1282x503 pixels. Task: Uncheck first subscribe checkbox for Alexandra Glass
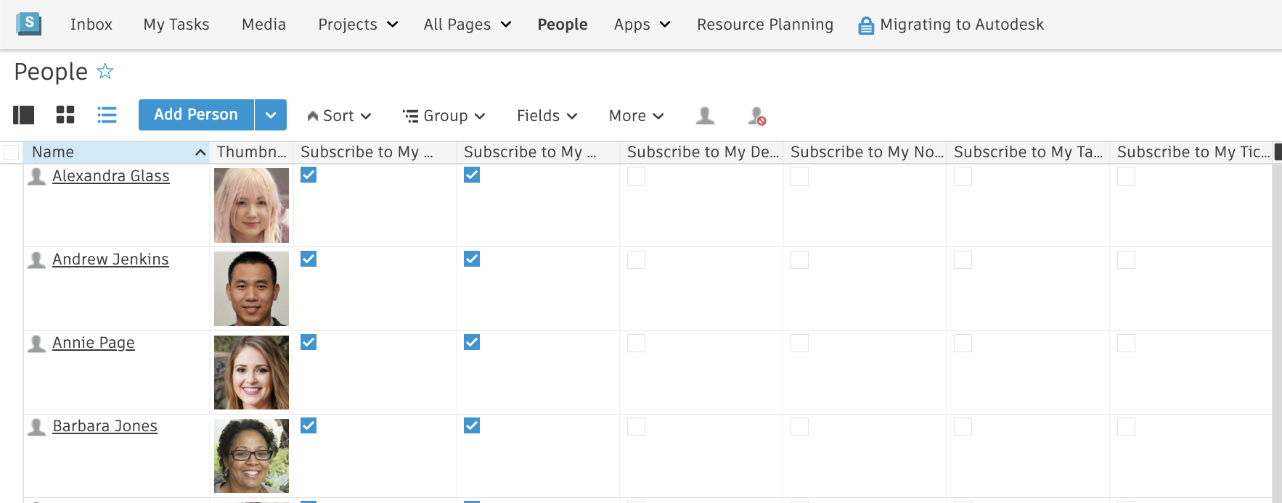[x=309, y=175]
